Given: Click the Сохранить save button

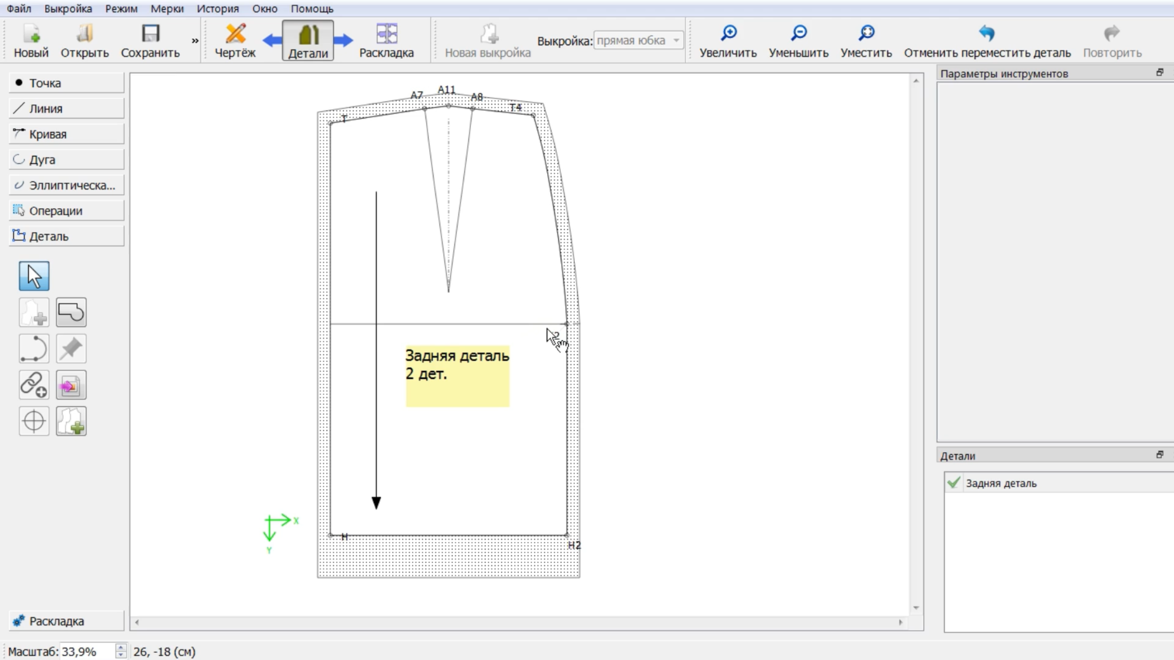Looking at the screenshot, I should (150, 41).
